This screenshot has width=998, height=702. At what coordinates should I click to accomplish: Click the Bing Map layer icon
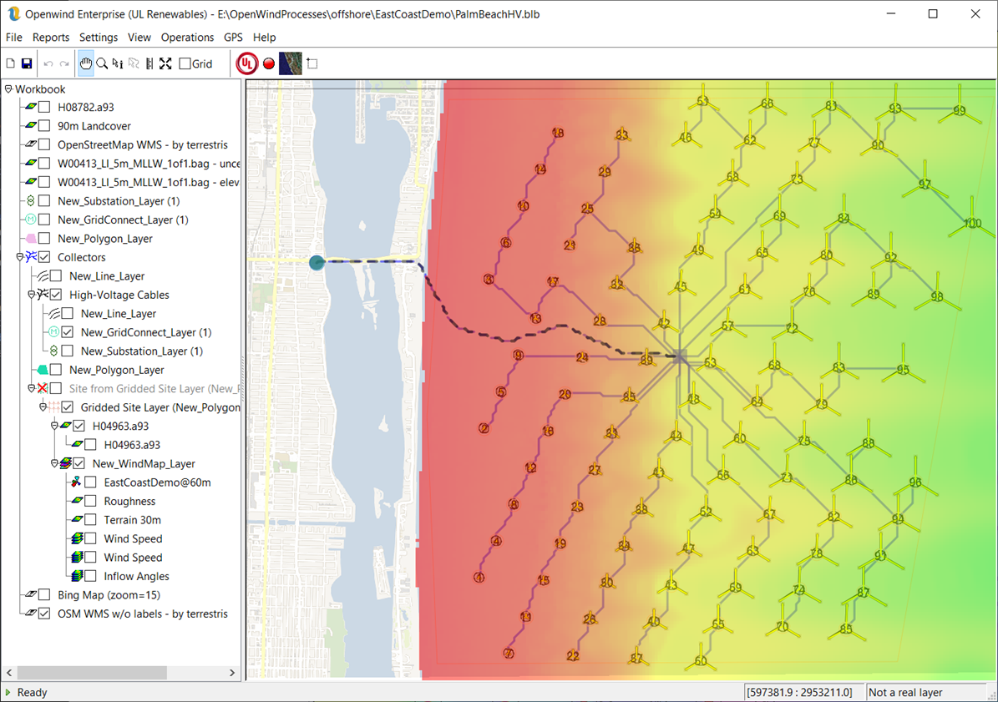[x=31, y=594]
